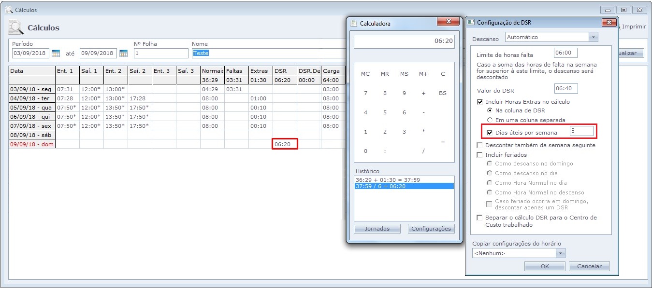
Task: Uncheck Incluir Horas Extras no cálculo
Action: pos(480,102)
